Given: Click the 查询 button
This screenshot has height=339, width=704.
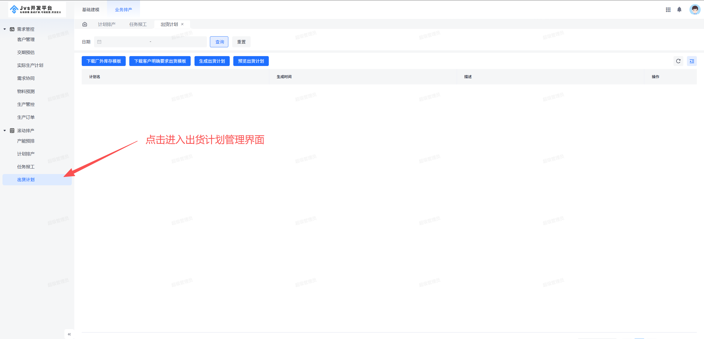Looking at the screenshot, I should 219,42.
